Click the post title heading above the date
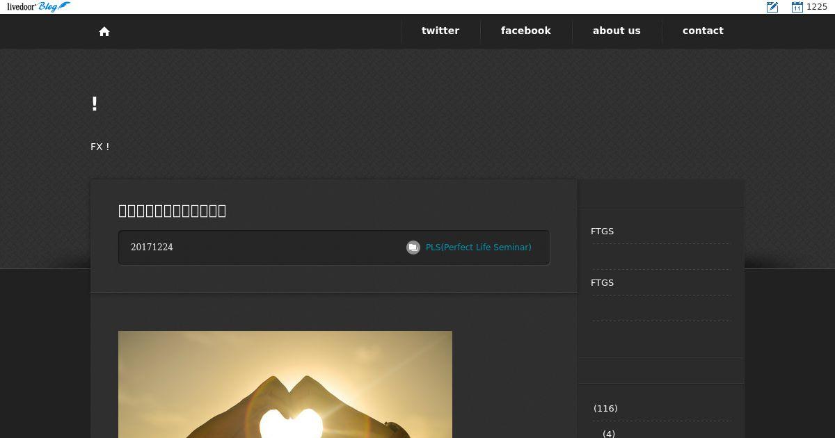The height and width of the screenshot is (438, 835). click(173, 211)
